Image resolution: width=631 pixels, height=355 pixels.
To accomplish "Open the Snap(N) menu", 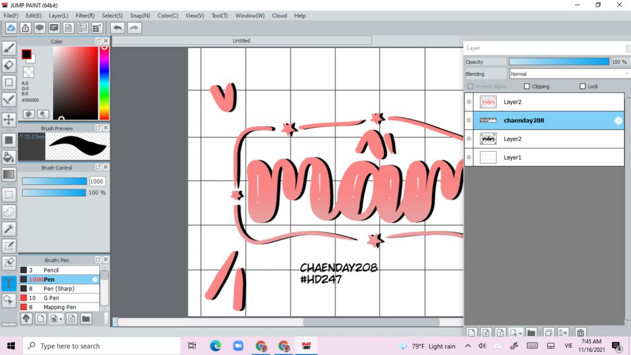I will point(140,15).
